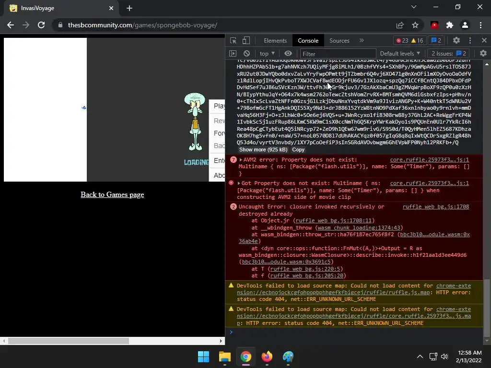
Task: Close the DevTools panel
Action: point(484,40)
